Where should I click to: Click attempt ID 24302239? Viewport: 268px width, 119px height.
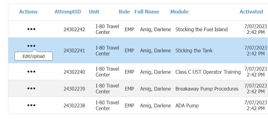74,89
